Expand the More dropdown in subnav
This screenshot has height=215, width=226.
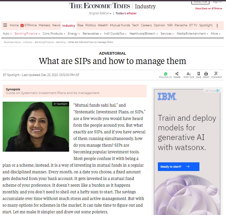[x=215, y=34]
